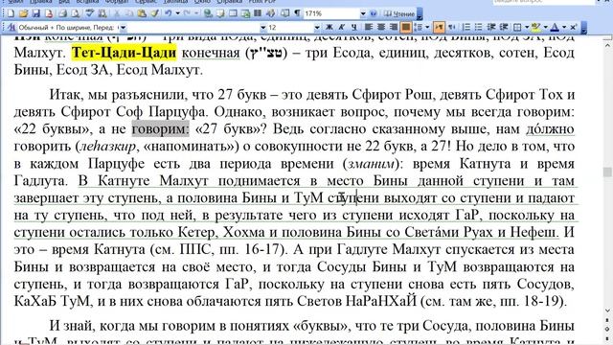Expand the font size 12 dropdown
Image resolution: width=613 pixels, height=345 pixels.
point(317,28)
